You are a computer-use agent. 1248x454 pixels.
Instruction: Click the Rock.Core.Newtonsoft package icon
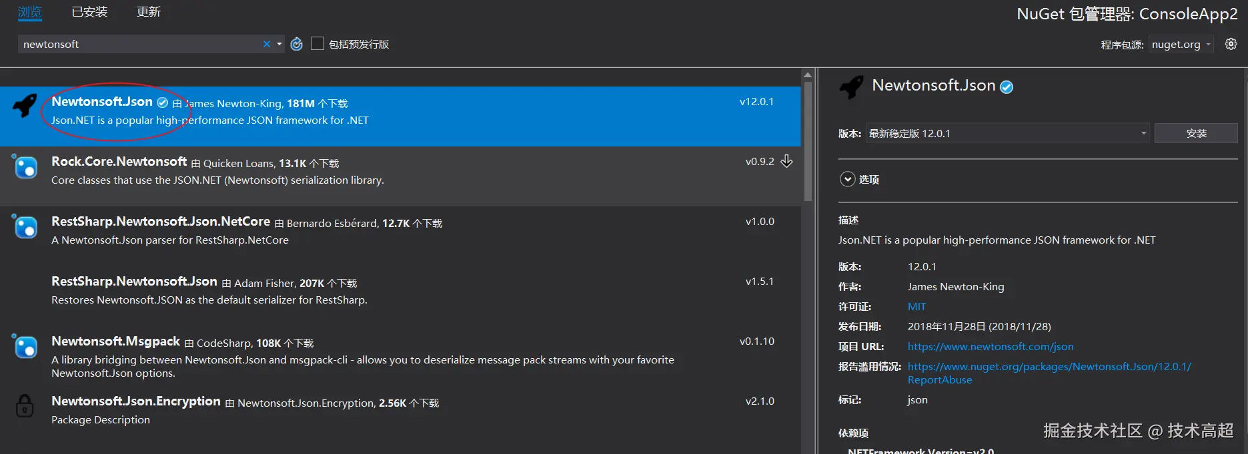[x=25, y=166]
